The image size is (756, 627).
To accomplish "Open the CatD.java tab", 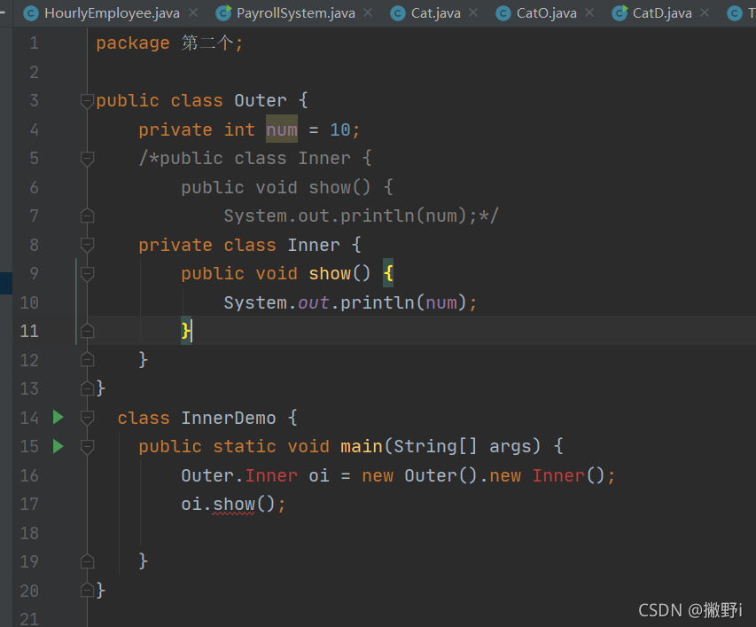I will coord(662,13).
